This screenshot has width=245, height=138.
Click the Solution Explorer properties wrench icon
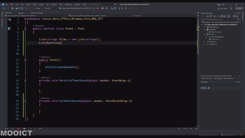click(234, 16)
